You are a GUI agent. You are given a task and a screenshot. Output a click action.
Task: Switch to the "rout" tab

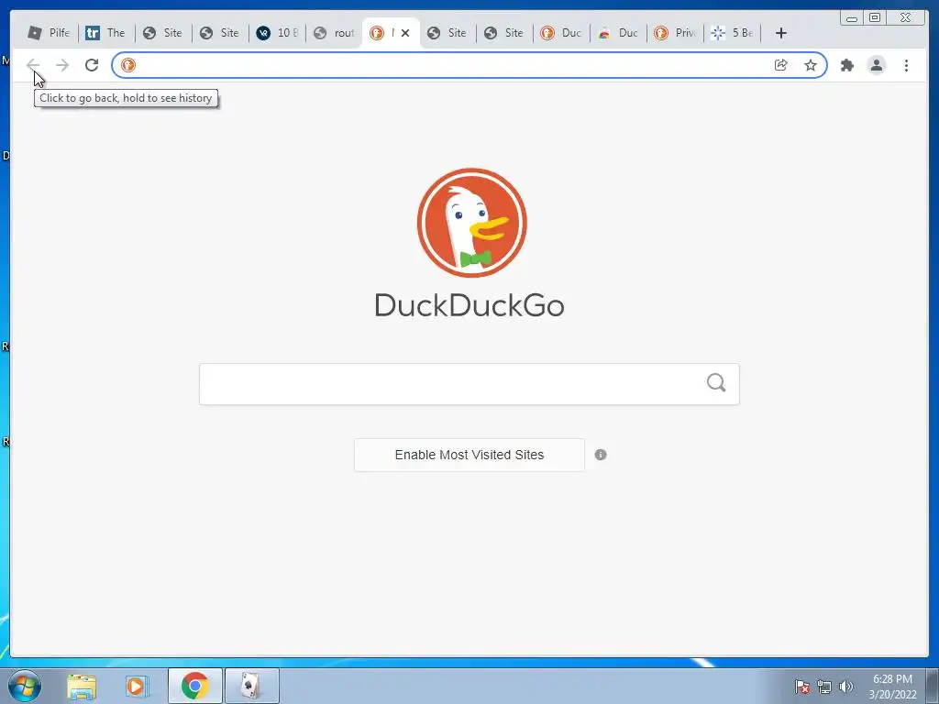pos(334,33)
